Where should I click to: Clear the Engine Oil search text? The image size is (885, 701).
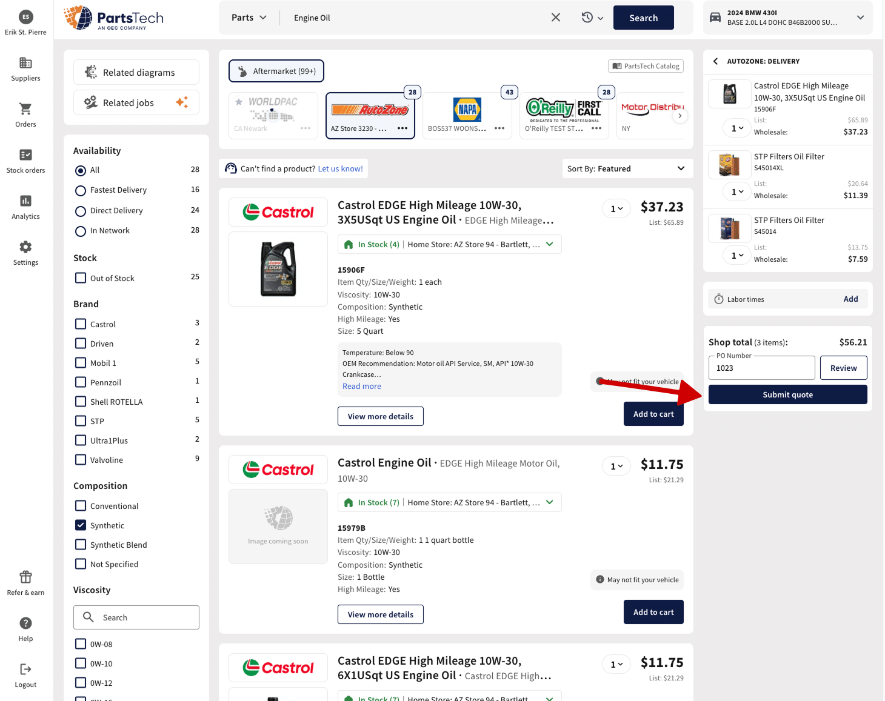(555, 18)
